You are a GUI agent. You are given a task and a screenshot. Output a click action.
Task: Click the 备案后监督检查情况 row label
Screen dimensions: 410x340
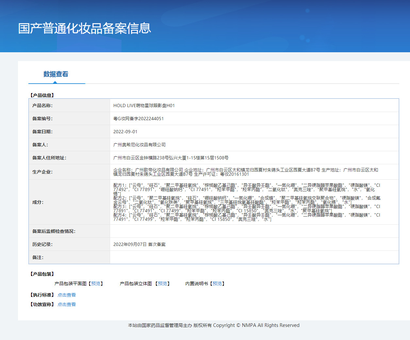pos(54,231)
